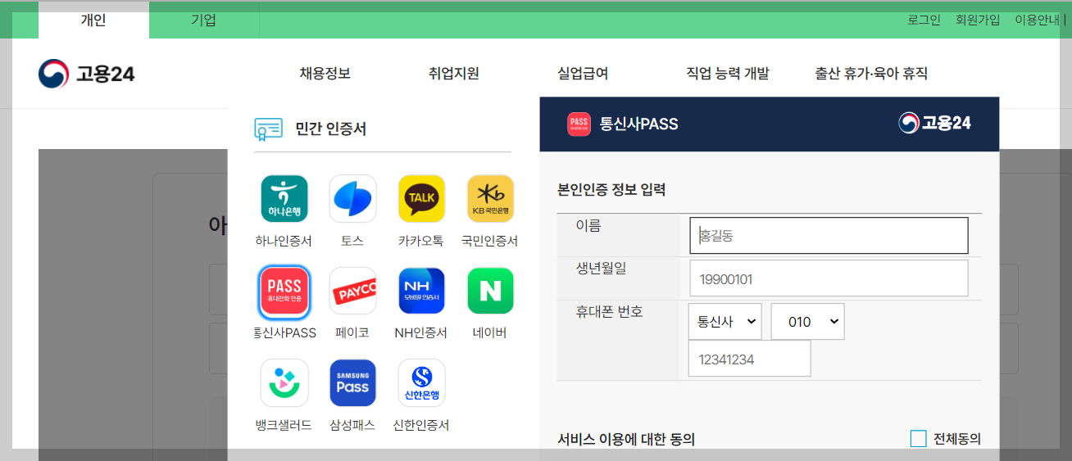Screen dimensions: 1072x461
Task: Open the 출산 휴가·육아 휴직 menu
Action: pyautogui.click(x=871, y=74)
